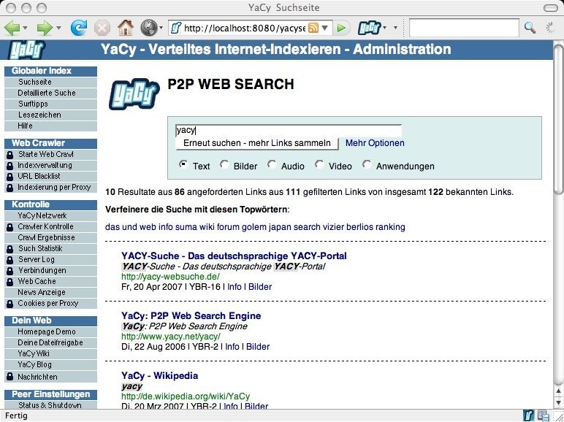Click Bilder link for www.yacy.net result
This screenshot has height=422, width=564.
[258, 347]
